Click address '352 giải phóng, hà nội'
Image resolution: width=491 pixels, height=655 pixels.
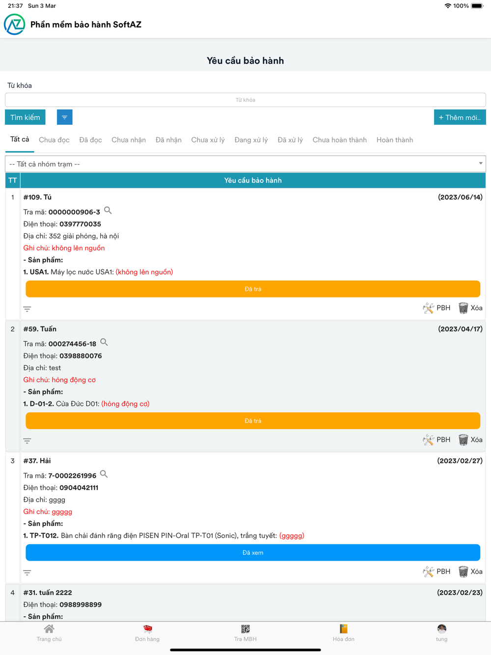coord(84,236)
